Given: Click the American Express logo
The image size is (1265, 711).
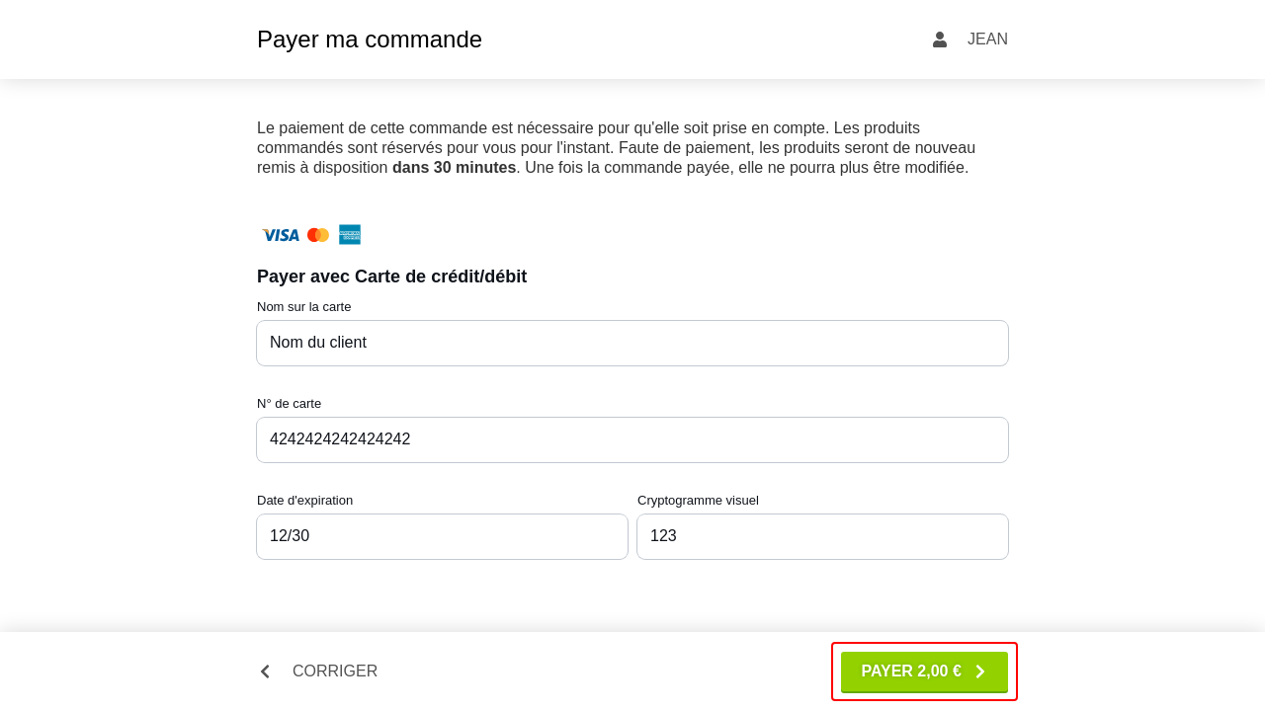Looking at the screenshot, I should point(350,235).
